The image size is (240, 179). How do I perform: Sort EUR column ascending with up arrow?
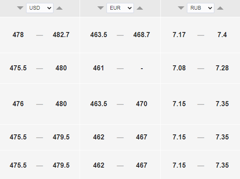(x=140, y=8)
